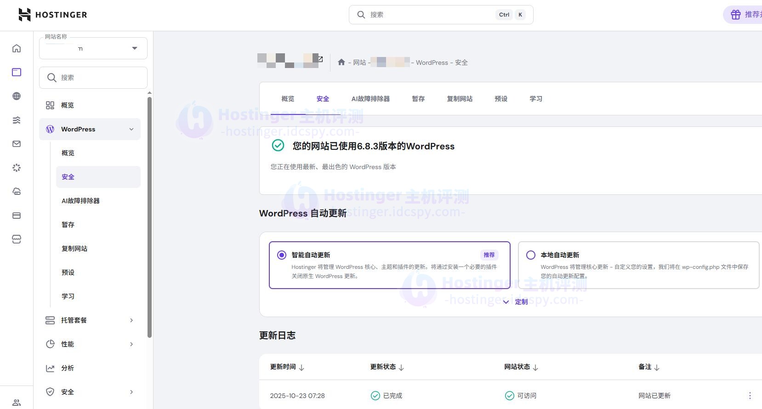Focus the top search field
The image size is (762, 409).
441,15
